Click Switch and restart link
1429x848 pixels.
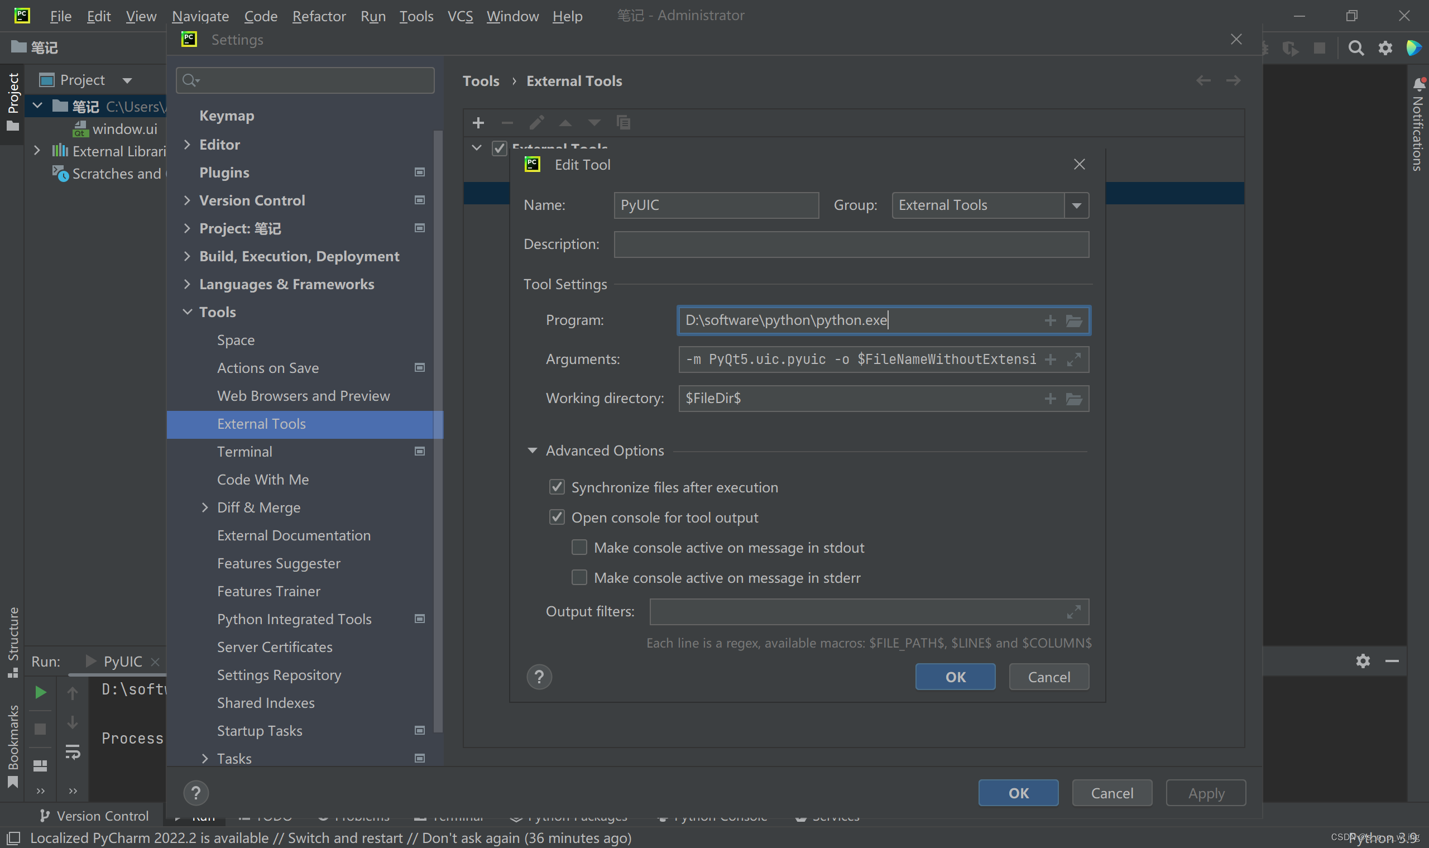345,839
